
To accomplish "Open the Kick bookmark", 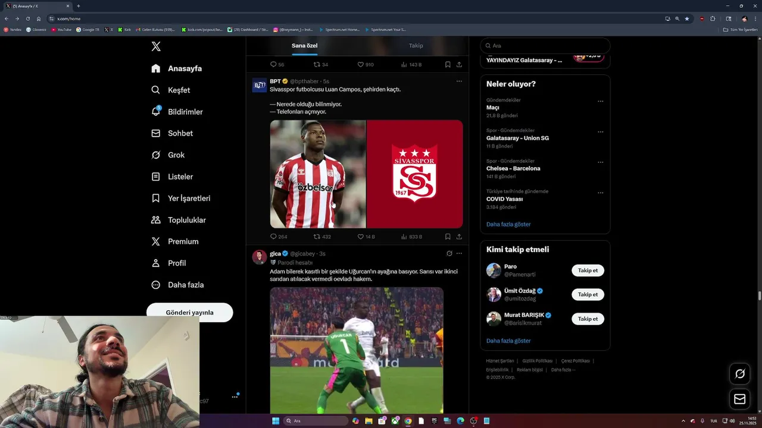I will click(124, 29).
